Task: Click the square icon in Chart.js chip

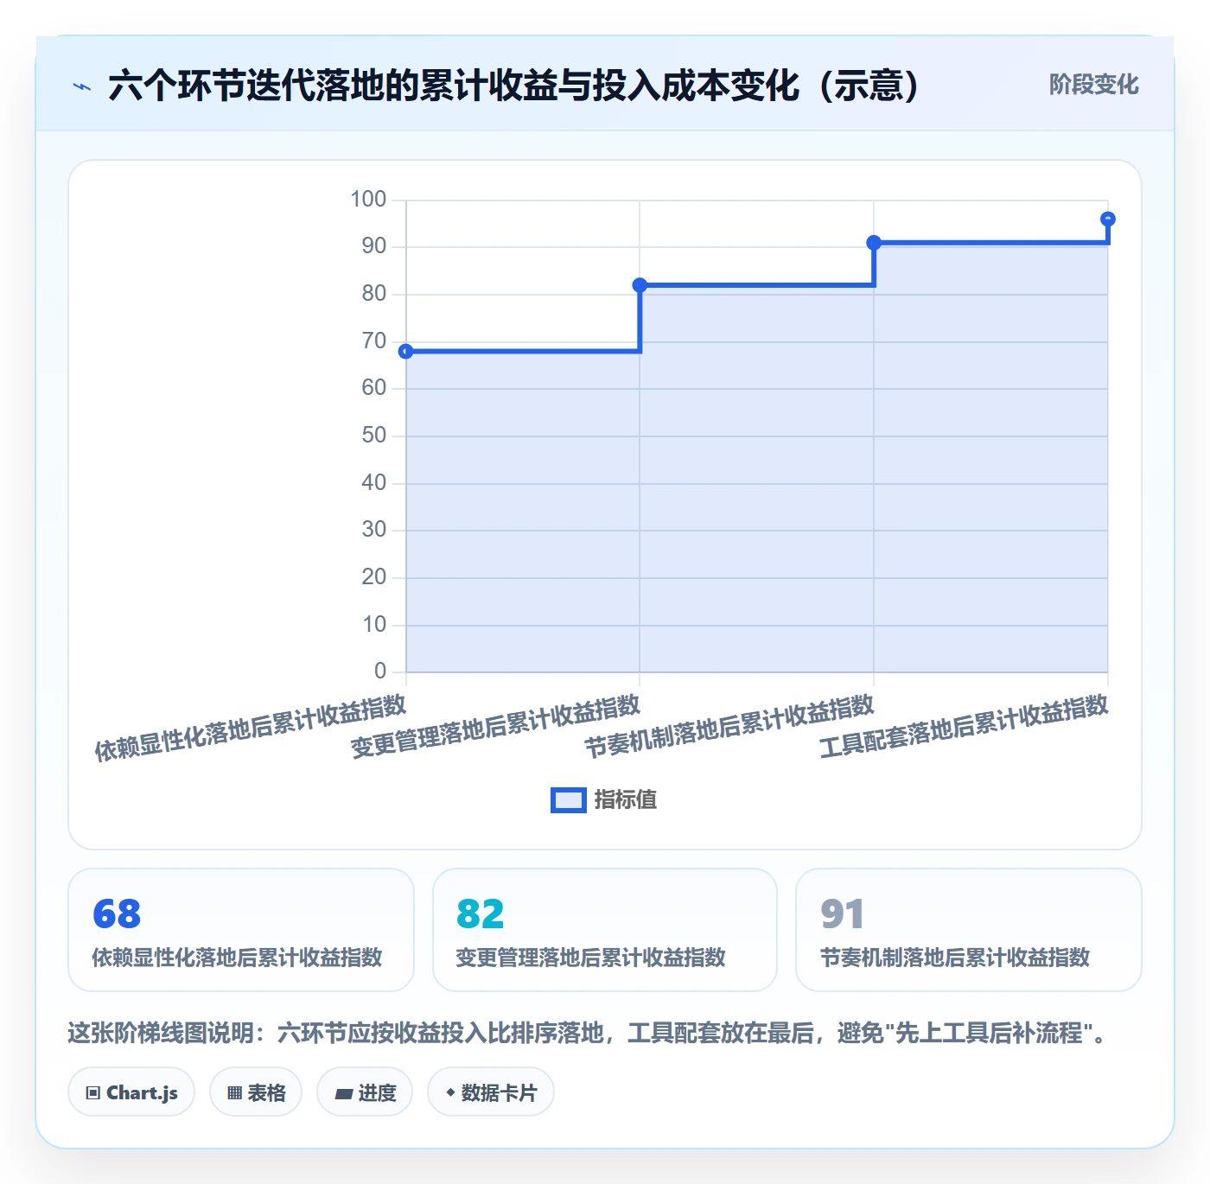Action: coord(93,1093)
